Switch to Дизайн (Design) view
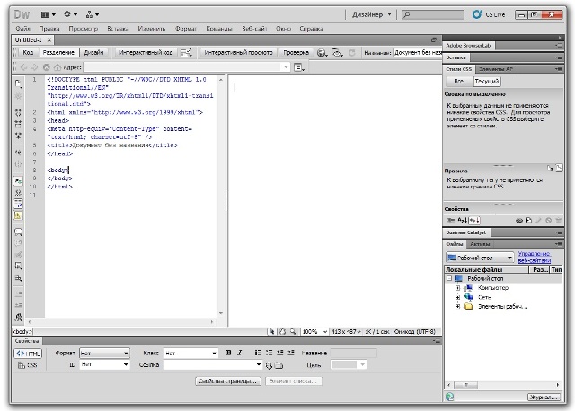Viewport: 575px width, 411px height. click(93, 53)
